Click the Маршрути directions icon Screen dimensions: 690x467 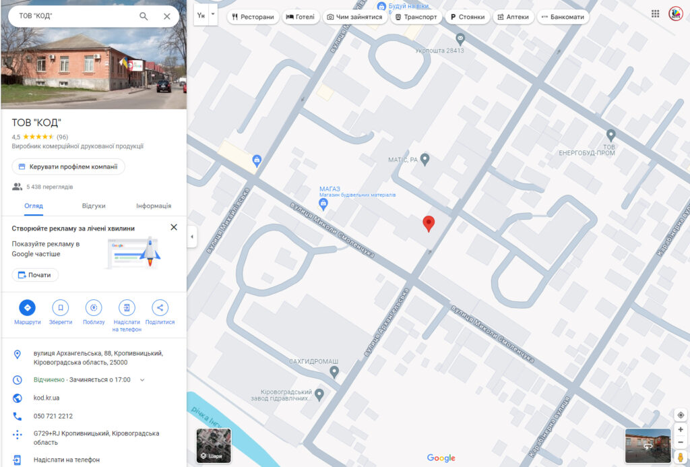[x=28, y=308]
